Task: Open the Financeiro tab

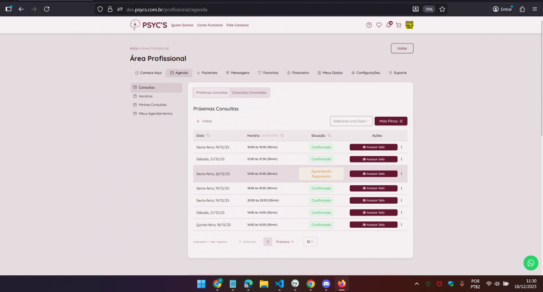Action: 298,73
